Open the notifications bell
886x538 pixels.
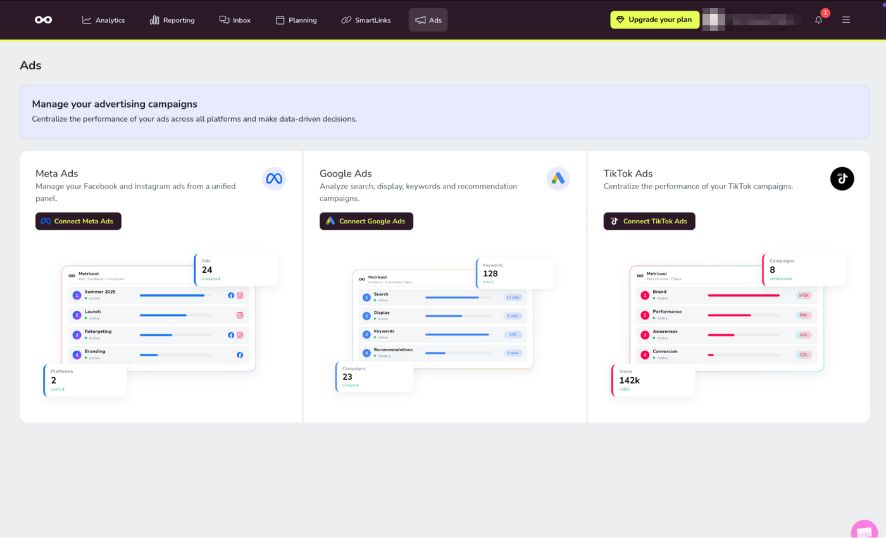click(x=819, y=20)
